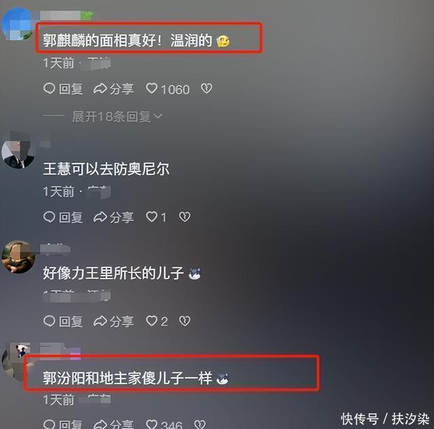Like the comment with 1060 likes
434x429 pixels.
pyautogui.click(x=167, y=89)
